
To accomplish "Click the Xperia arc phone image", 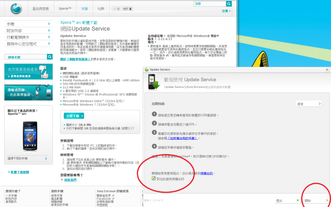I will click(30, 136).
